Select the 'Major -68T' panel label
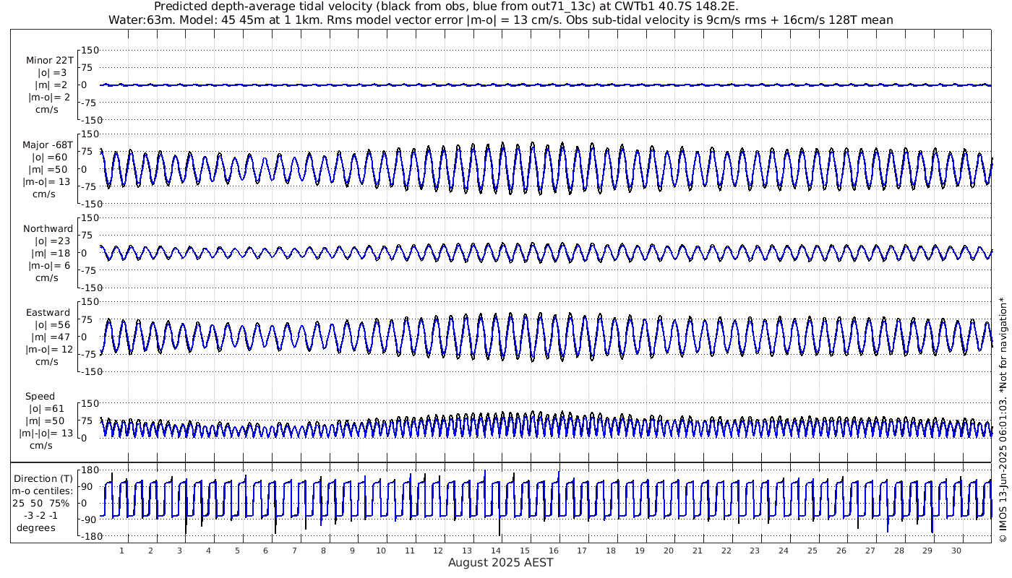The height and width of the screenshot is (578, 1012). pyautogui.click(x=48, y=145)
